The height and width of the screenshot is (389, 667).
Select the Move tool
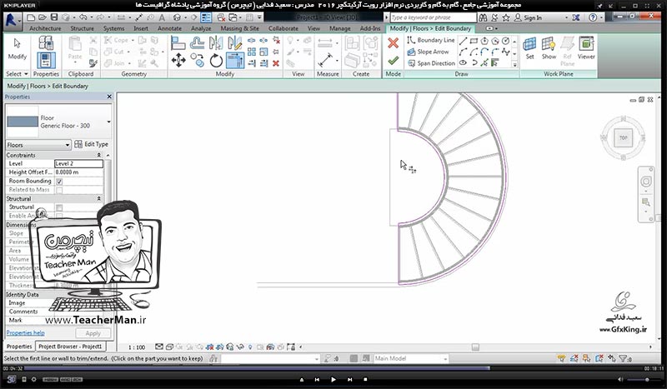tap(178, 60)
